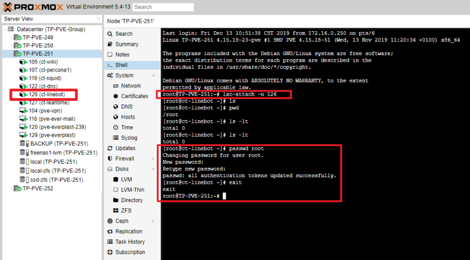This screenshot has height=260, width=470.
Task: Click the Time clock icon
Action: point(115,127)
